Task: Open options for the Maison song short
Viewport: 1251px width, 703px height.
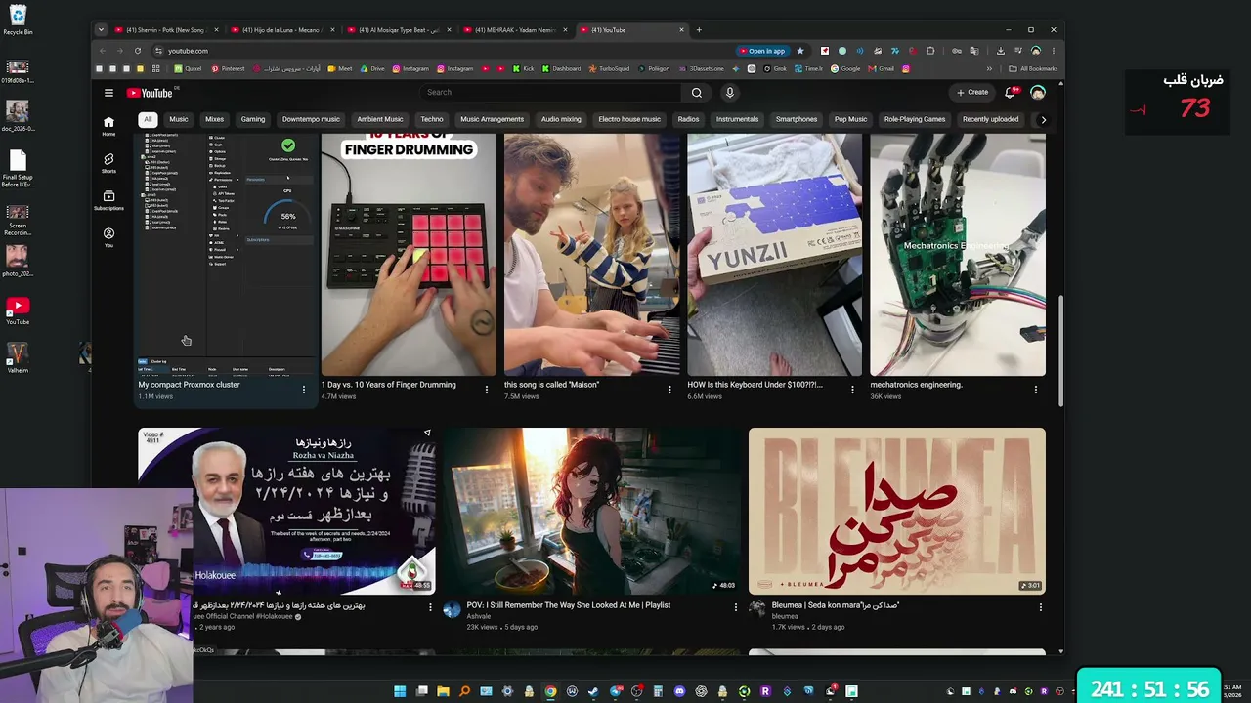Action: click(669, 390)
